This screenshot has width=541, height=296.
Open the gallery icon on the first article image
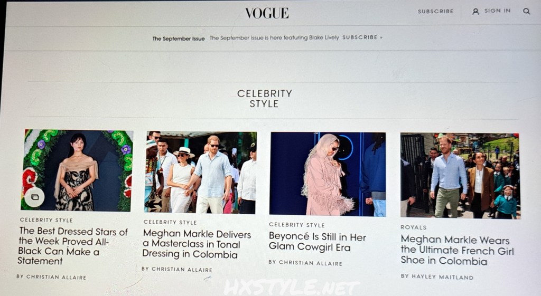[x=34, y=197]
